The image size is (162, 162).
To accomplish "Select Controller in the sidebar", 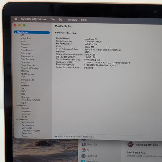I will pyautogui.click(x=26, y=53).
